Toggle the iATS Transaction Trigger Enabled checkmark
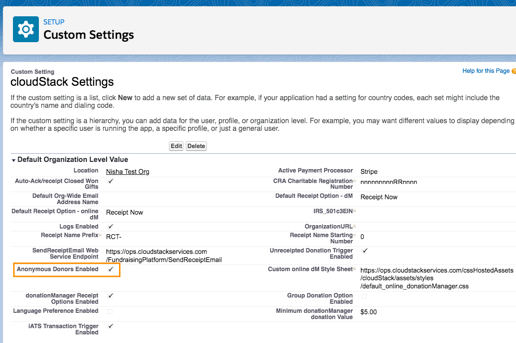This screenshot has width=516, height=343. [x=110, y=326]
